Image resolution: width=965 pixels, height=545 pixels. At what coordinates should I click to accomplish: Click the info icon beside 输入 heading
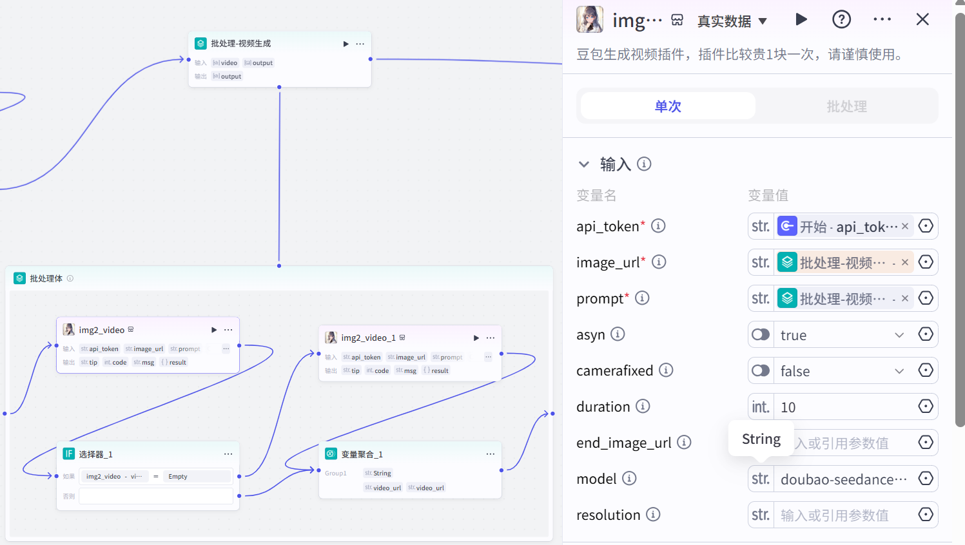pyautogui.click(x=644, y=164)
